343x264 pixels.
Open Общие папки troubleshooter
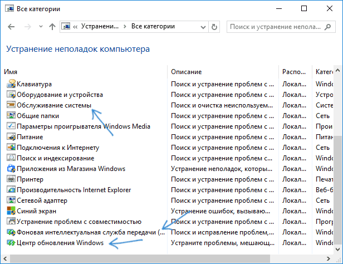click(x=38, y=116)
